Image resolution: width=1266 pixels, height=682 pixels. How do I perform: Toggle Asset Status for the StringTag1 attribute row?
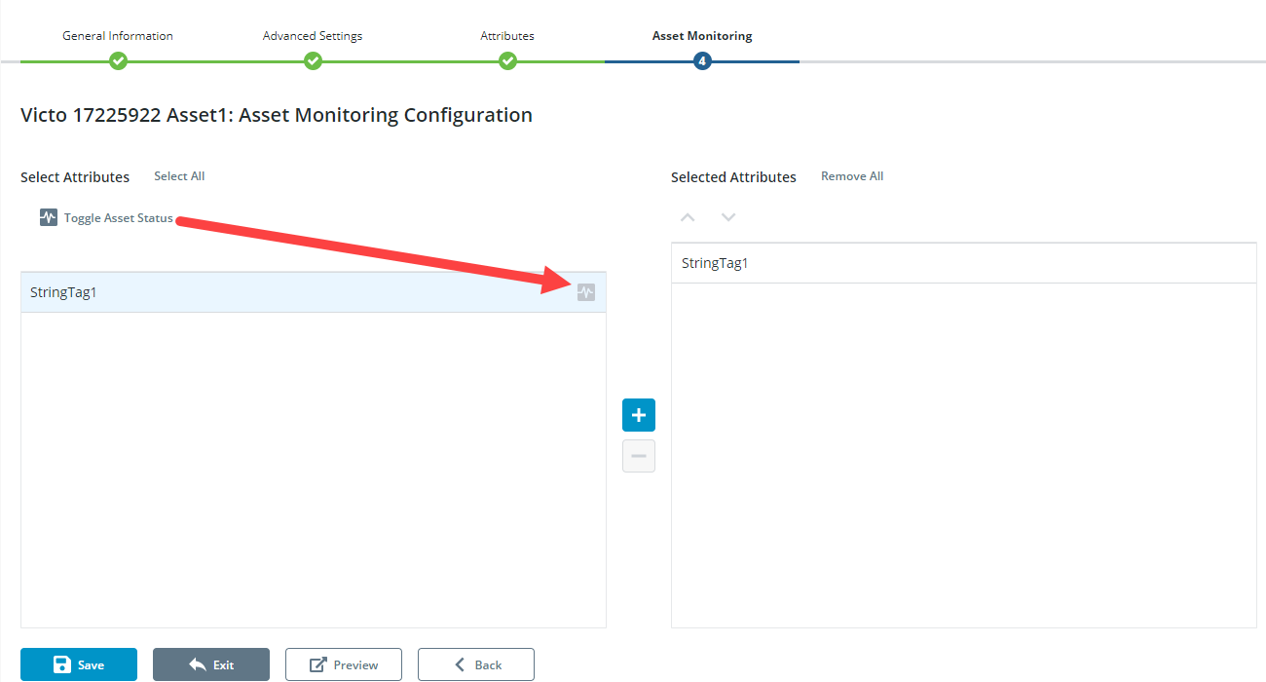coord(585,291)
